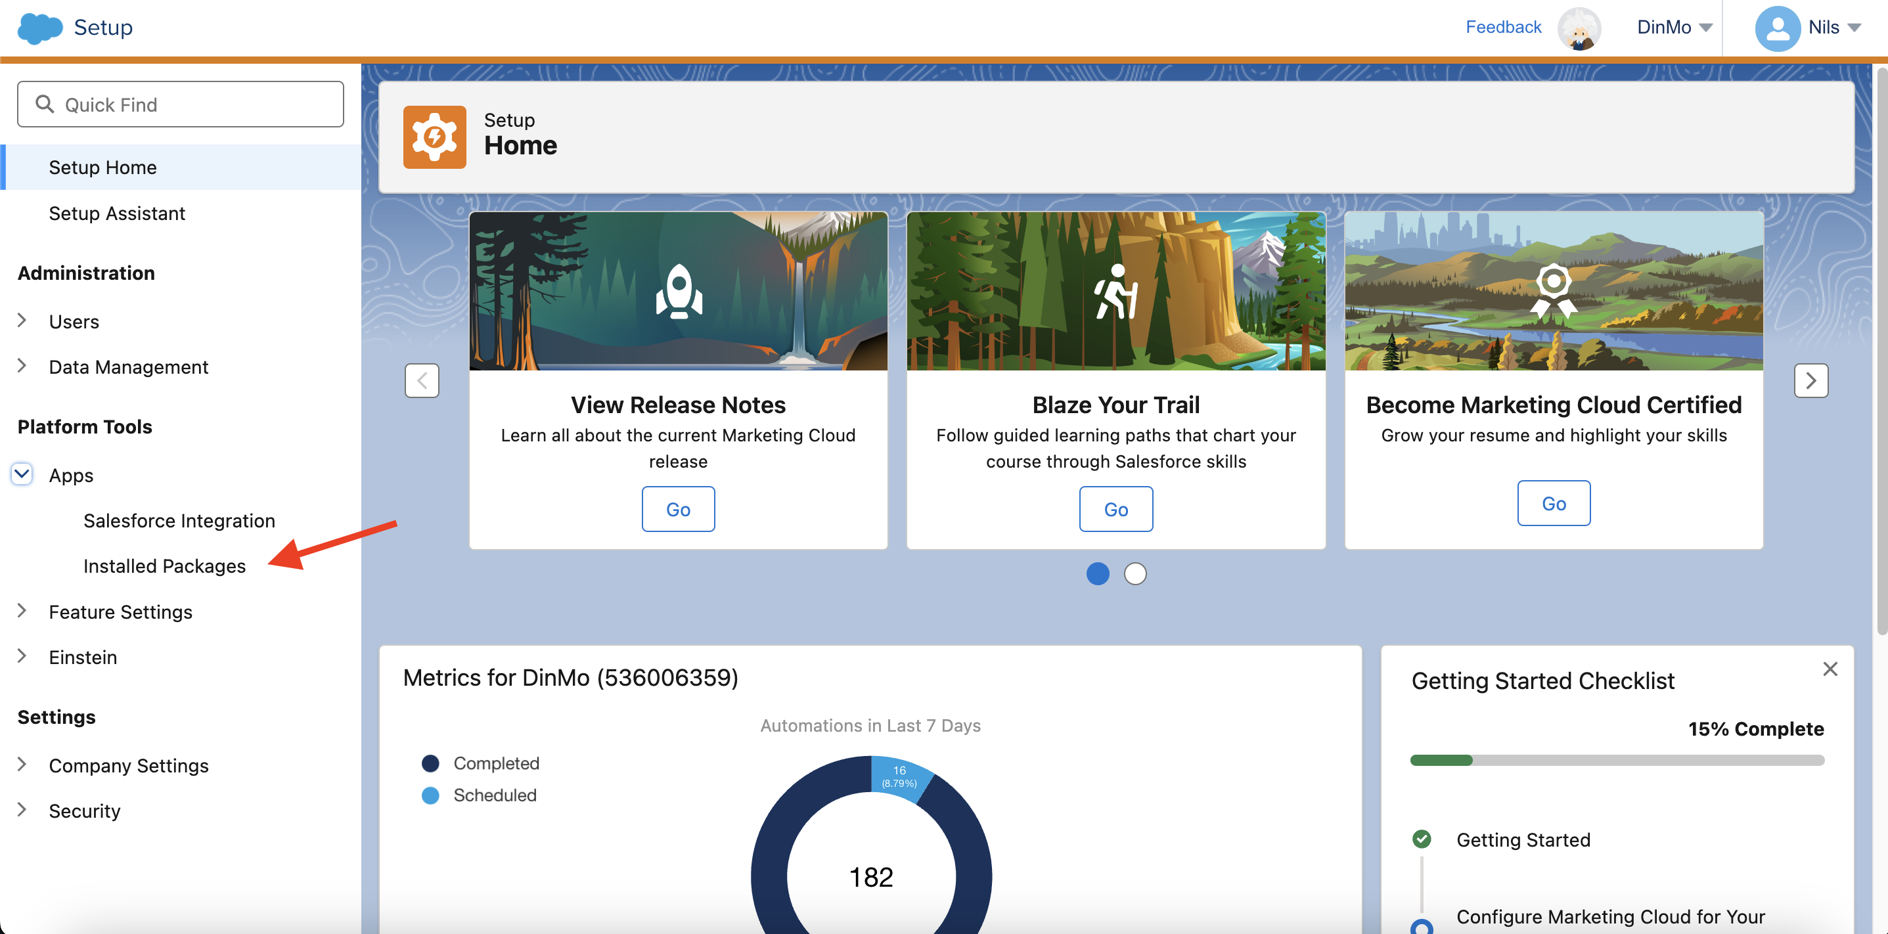Collapse the Apps section
This screenshot has height=934, width=1888.
(22, 475)
